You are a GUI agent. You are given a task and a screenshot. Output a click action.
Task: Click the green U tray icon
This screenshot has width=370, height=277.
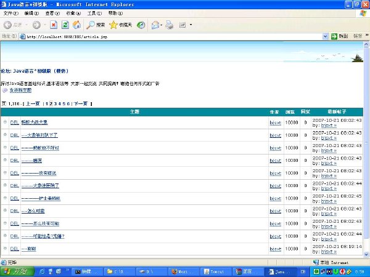(x=335, y=272)
